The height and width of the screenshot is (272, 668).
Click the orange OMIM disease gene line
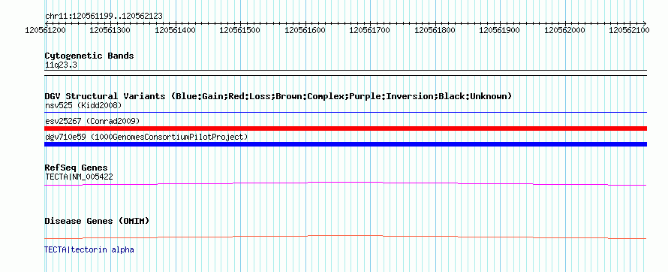345,237
